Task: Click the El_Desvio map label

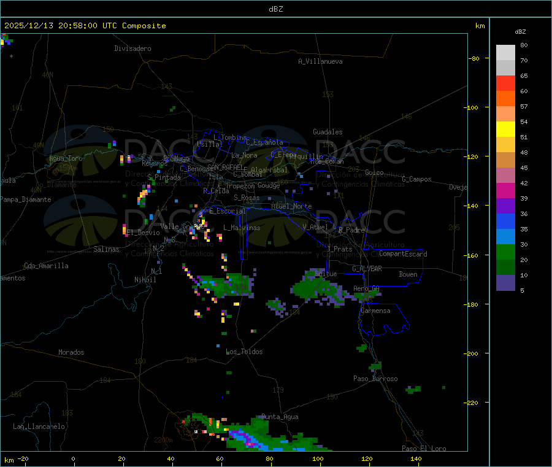Action: click(x=143, y=233)
